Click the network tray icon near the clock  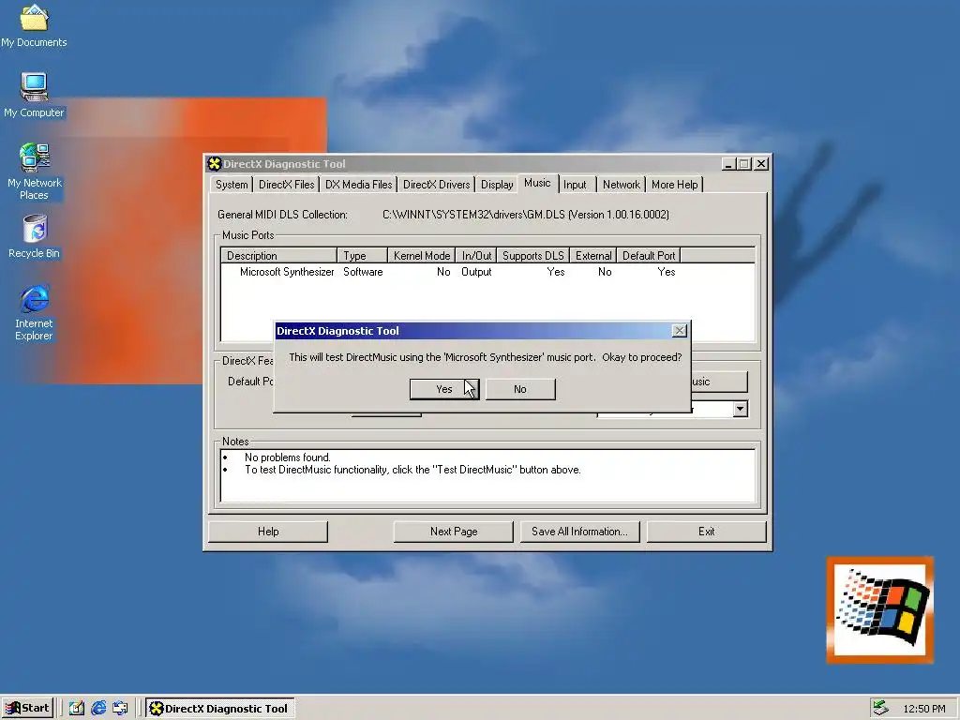point(880,709)
